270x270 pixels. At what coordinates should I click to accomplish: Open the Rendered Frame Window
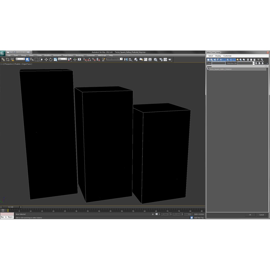coord(165,59)
